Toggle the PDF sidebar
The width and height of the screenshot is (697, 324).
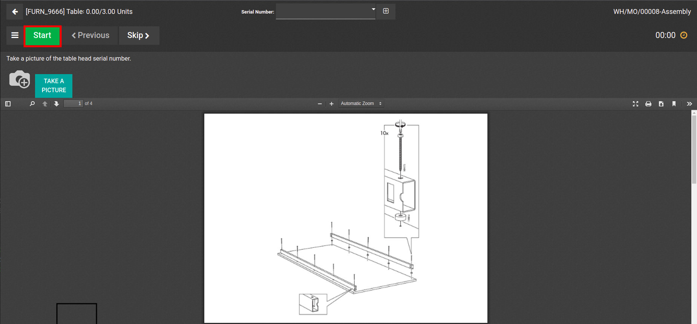pos(8,104)
